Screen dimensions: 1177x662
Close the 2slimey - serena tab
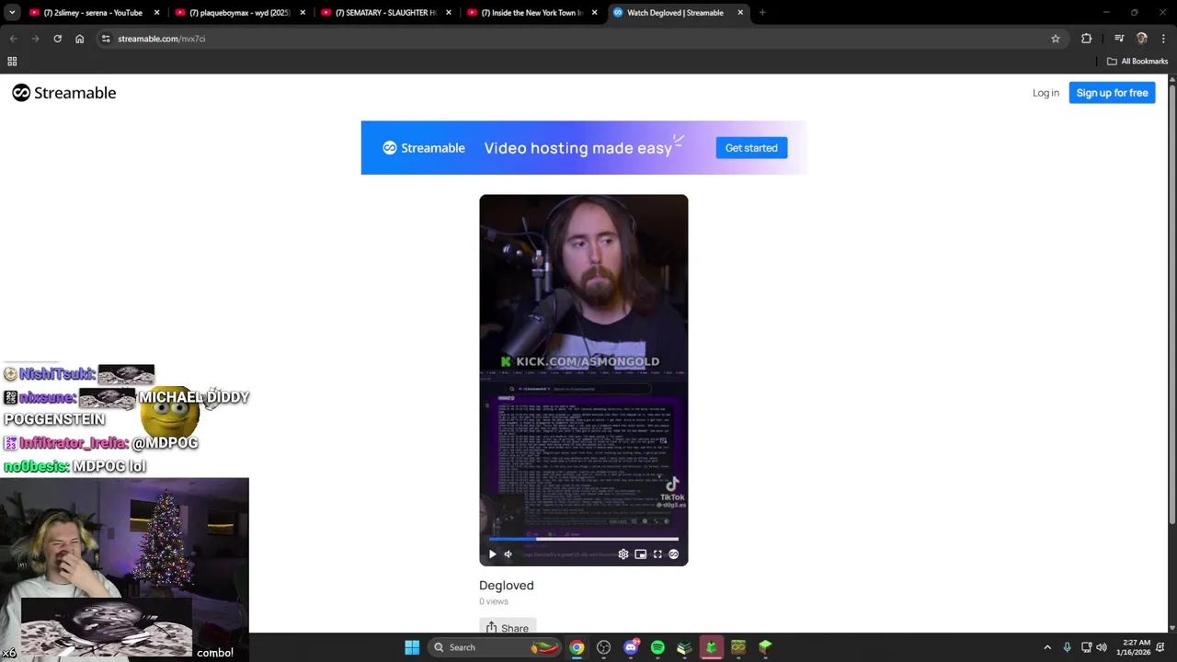[156, 13]
